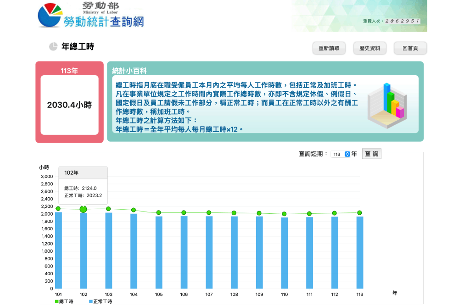This screenshot has width=459, height=306.
Task: Click the green data point for year 113
Action: (x=359, y=213)
